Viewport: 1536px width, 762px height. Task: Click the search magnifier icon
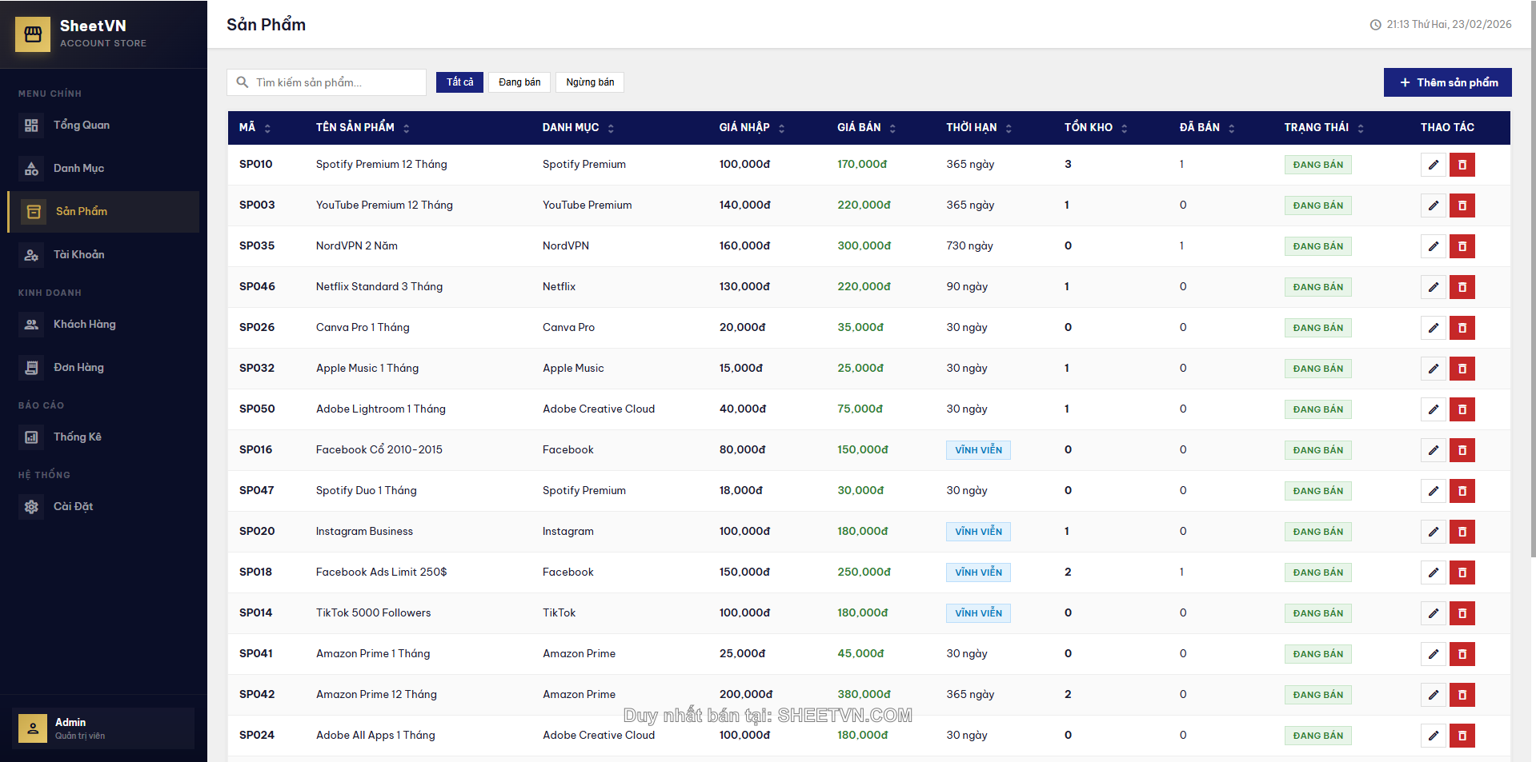point(243,82)
